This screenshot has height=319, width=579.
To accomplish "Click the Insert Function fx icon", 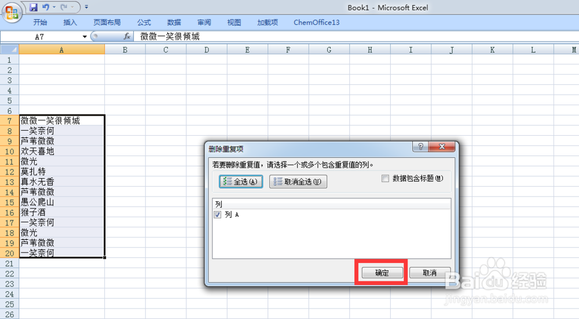I will pyautogui.click(x=127, y=36).
